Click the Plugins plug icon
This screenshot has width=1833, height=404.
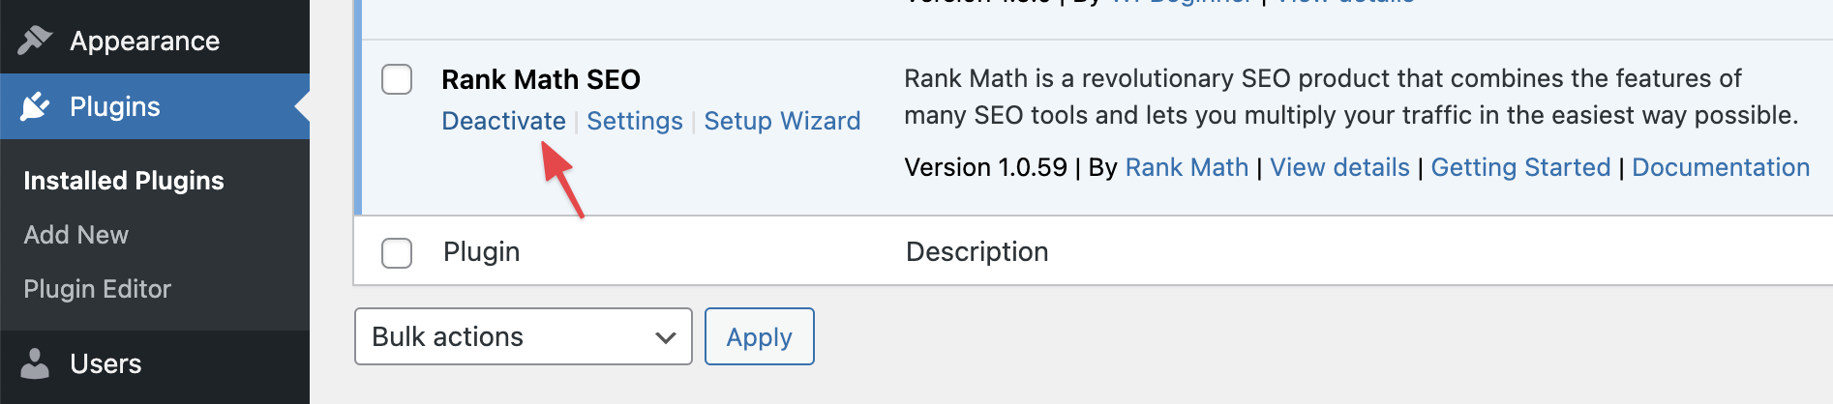[x=35, y=106]
